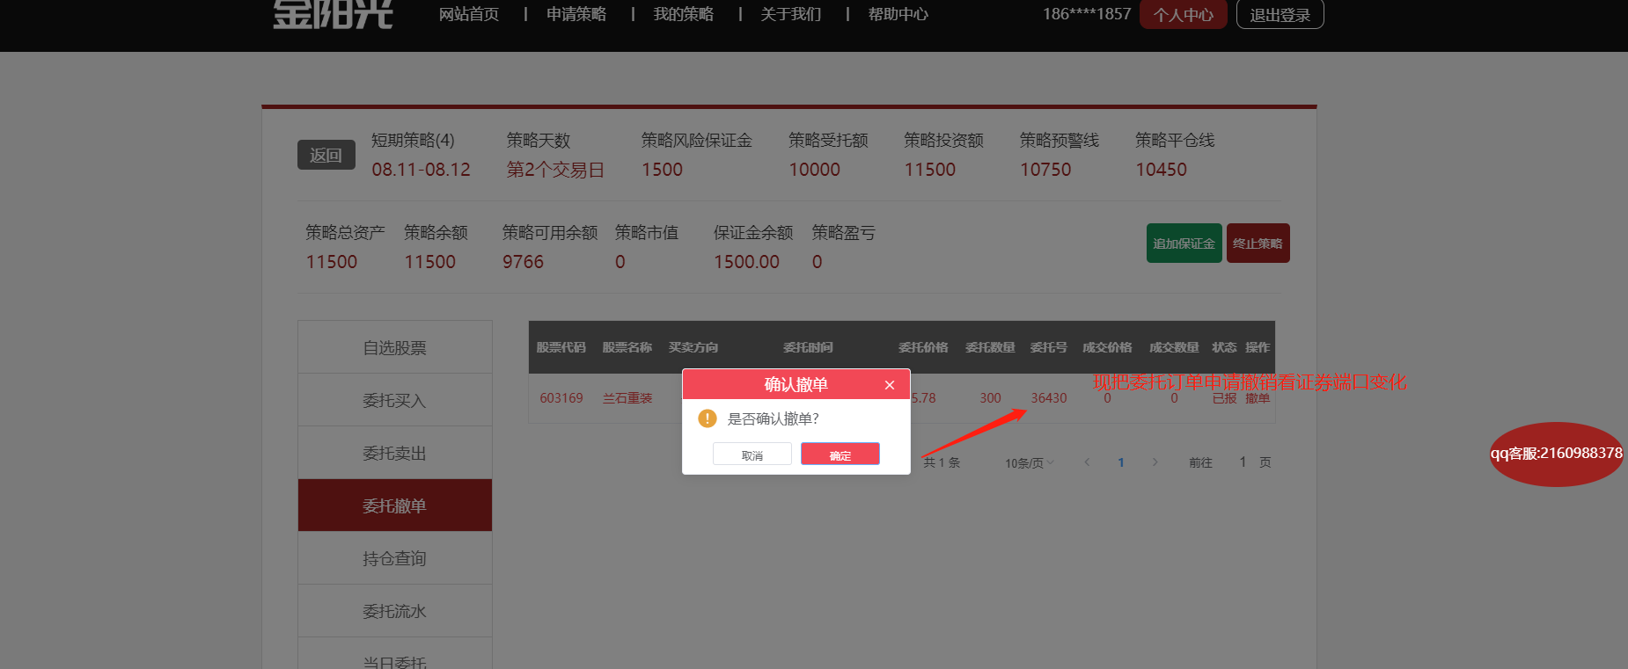Open 帮助中心 menu item
Image resolution: width=1628 pixels, height=669 pixels.
[898, 14]
